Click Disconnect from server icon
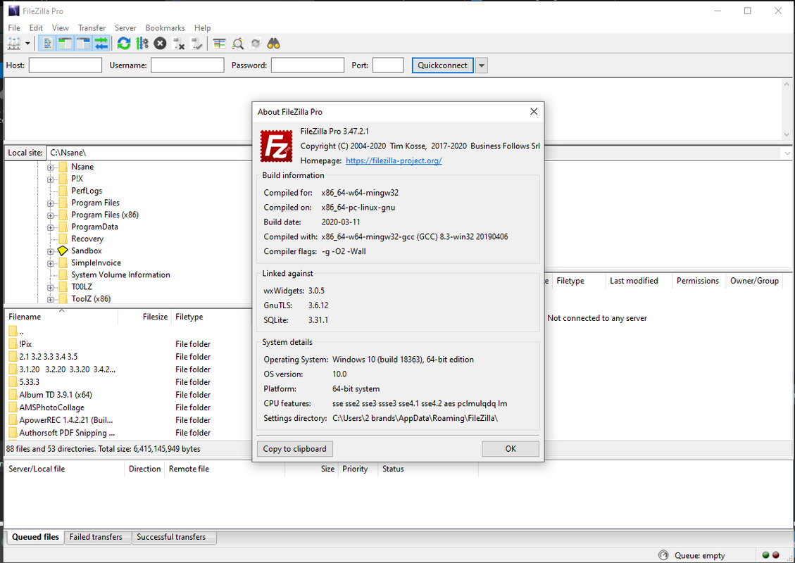Viewport: 795px width, 563px height. 178,44
